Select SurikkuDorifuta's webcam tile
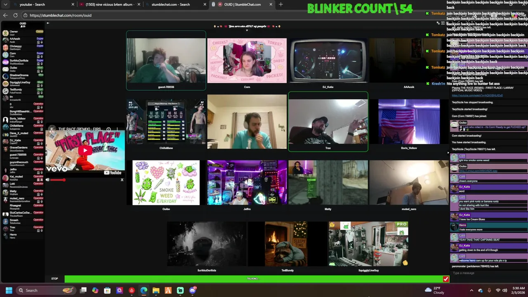The height and width of the screenshot is (297, 528). point(206,244)
